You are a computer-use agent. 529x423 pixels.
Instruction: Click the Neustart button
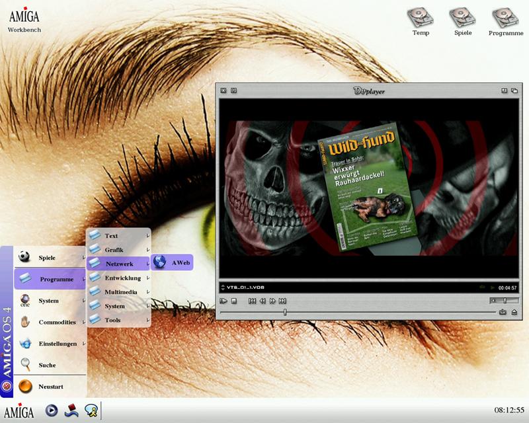click(50, 387)
